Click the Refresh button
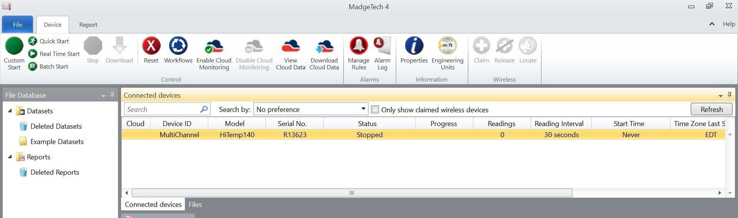Screen dimensions: 738x218 [x=711, y=109]
